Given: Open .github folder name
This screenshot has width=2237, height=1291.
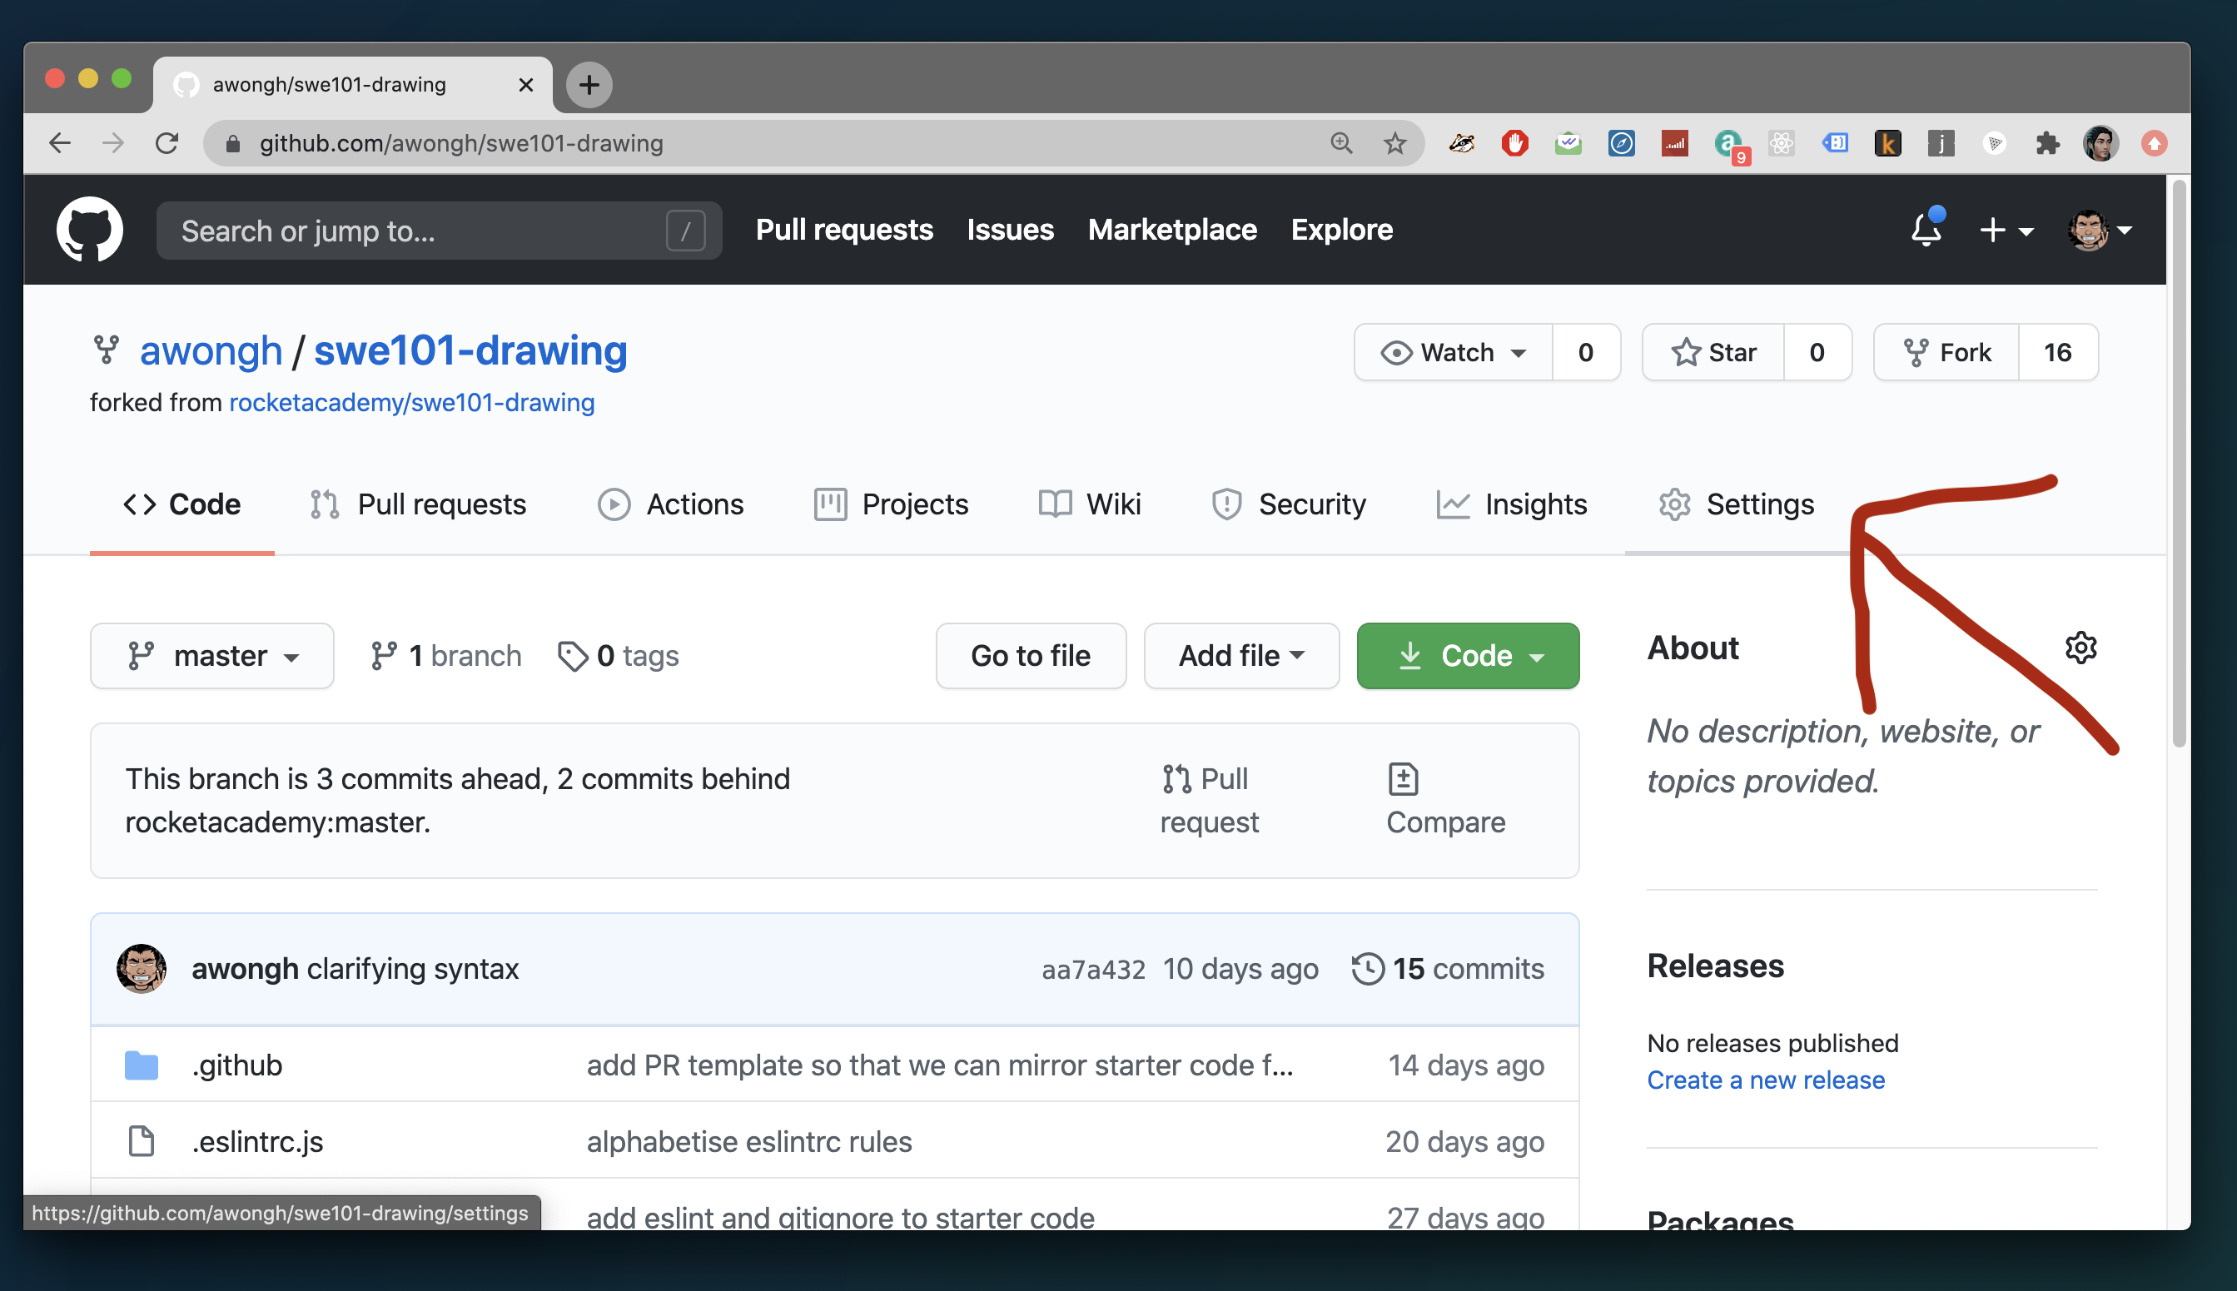Looking at the screenshot, I should [x=236, y=1065].
